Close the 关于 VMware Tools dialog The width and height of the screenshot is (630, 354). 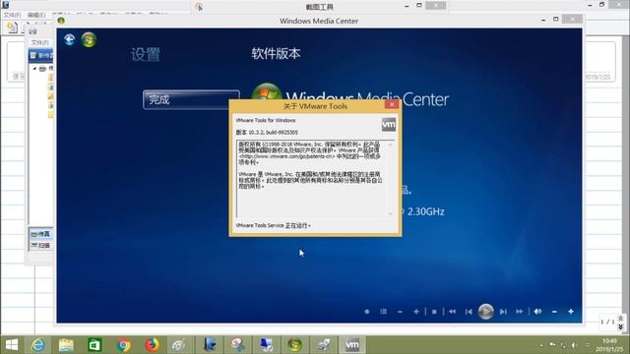pyautogui.click(x=392, y=104)
